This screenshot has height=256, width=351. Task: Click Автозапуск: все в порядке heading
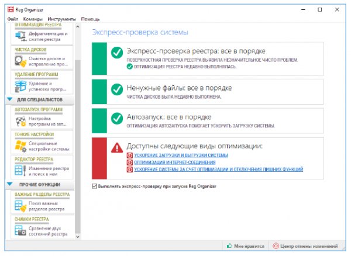[x=169, y=117]
